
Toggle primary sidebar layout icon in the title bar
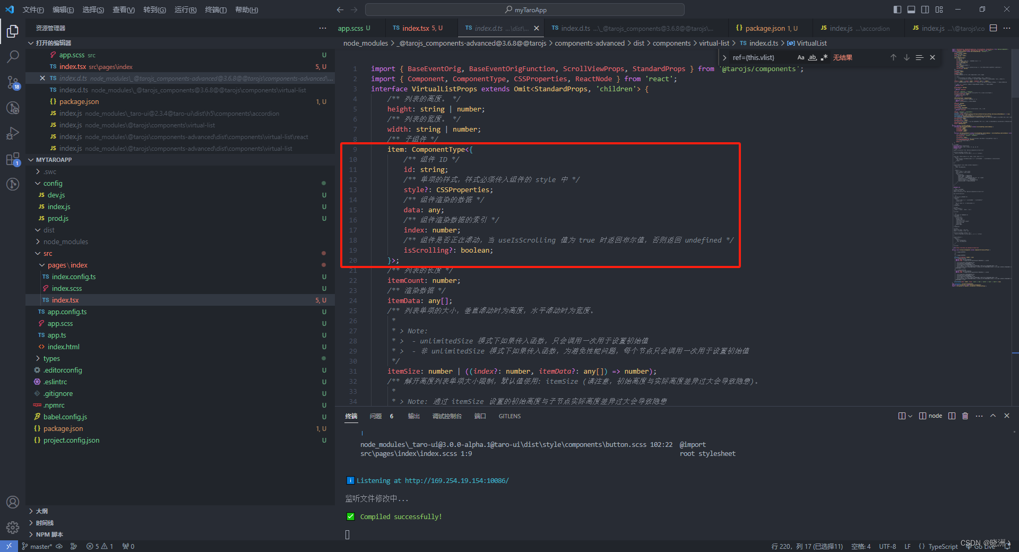point(897,10)
